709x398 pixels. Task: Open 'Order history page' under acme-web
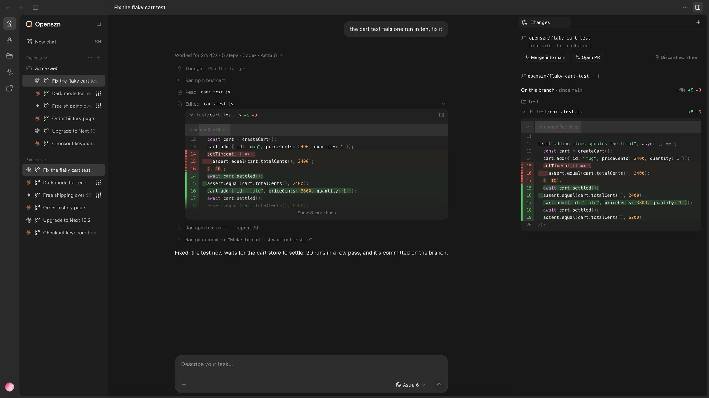64,119
